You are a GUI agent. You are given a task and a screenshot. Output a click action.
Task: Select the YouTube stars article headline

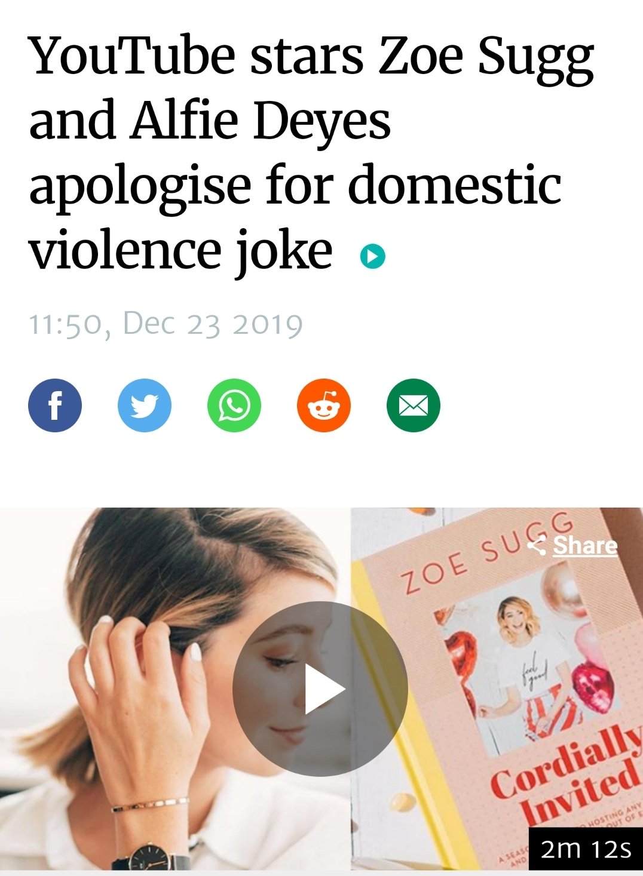click(311, 153)
